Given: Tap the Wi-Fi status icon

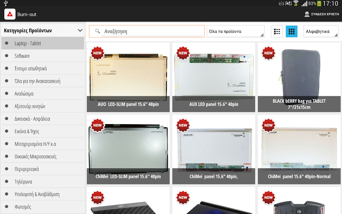Looking at the screenshot, I should (x=296, y=3).
